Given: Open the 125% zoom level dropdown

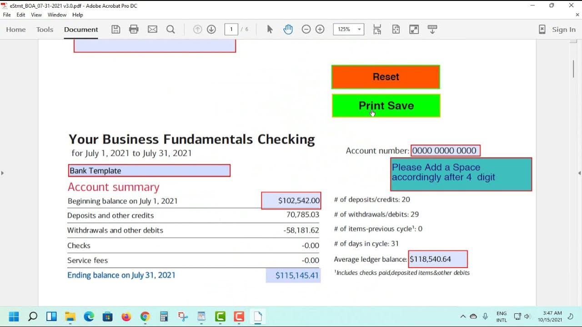Looking at the screenshot, I should click(x=359, y=30).
